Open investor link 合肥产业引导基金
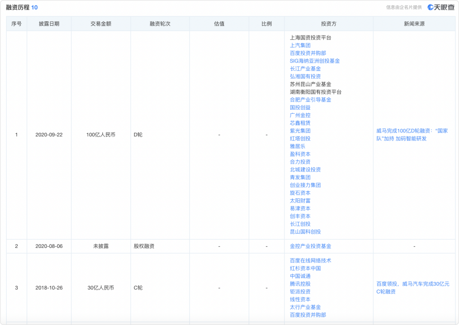The height and width of the screenshot is (325, 459). coord(310,100)
